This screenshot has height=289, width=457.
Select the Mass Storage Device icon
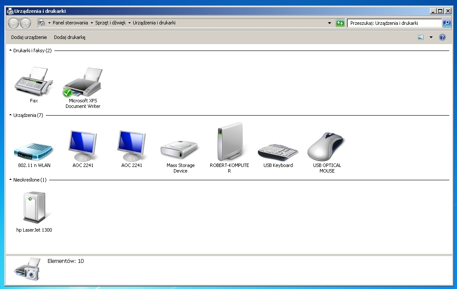coord(179,149)
